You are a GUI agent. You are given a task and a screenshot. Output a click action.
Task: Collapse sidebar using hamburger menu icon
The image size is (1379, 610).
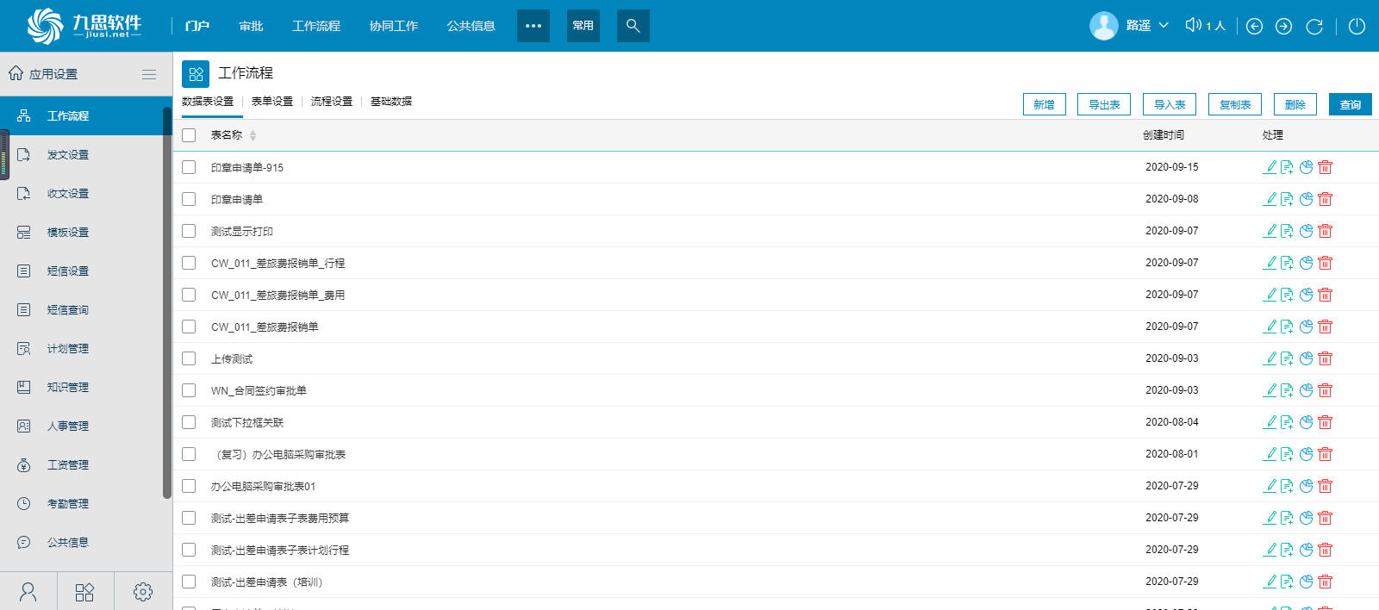point(149,74)
